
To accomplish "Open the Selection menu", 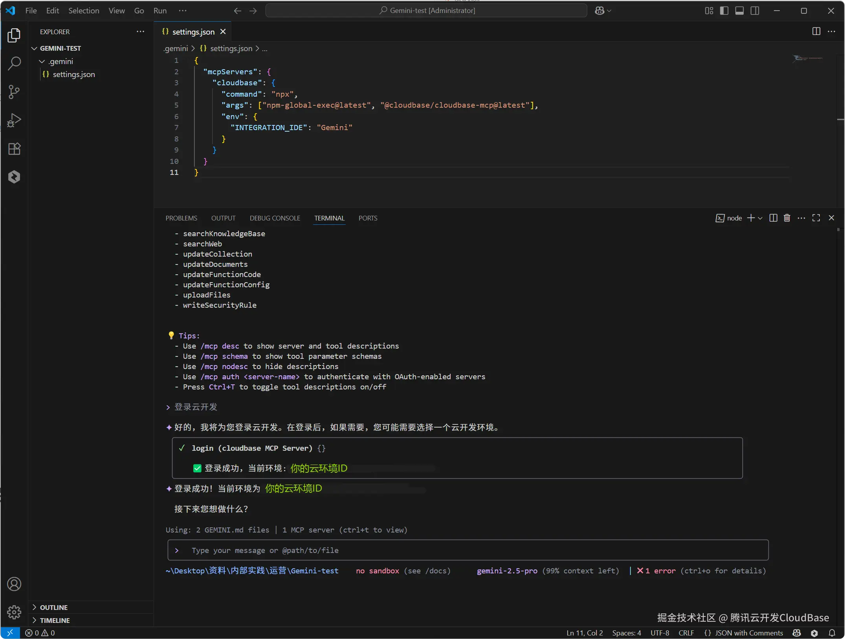I will coord(84,11).
